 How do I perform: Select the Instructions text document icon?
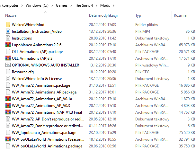coord(8,38)
